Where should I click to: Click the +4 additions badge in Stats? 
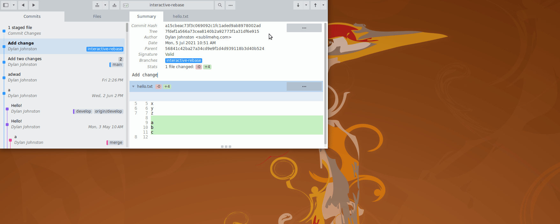pyautogui.click(x=207, y=67)
